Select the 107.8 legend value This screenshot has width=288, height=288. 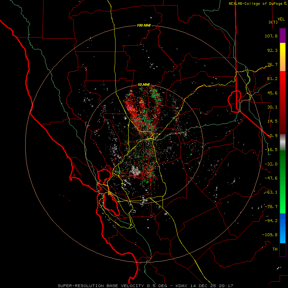pos(271,36)
